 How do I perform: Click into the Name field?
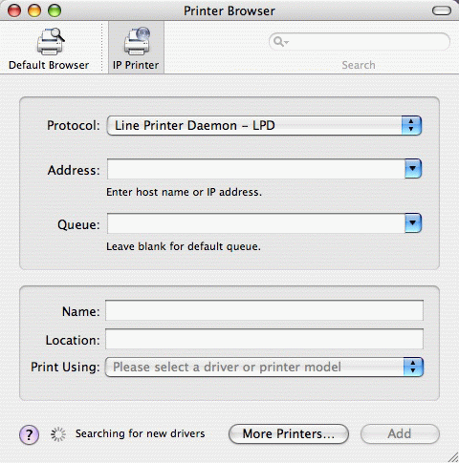pyautogui.click(x=264, y=310)
